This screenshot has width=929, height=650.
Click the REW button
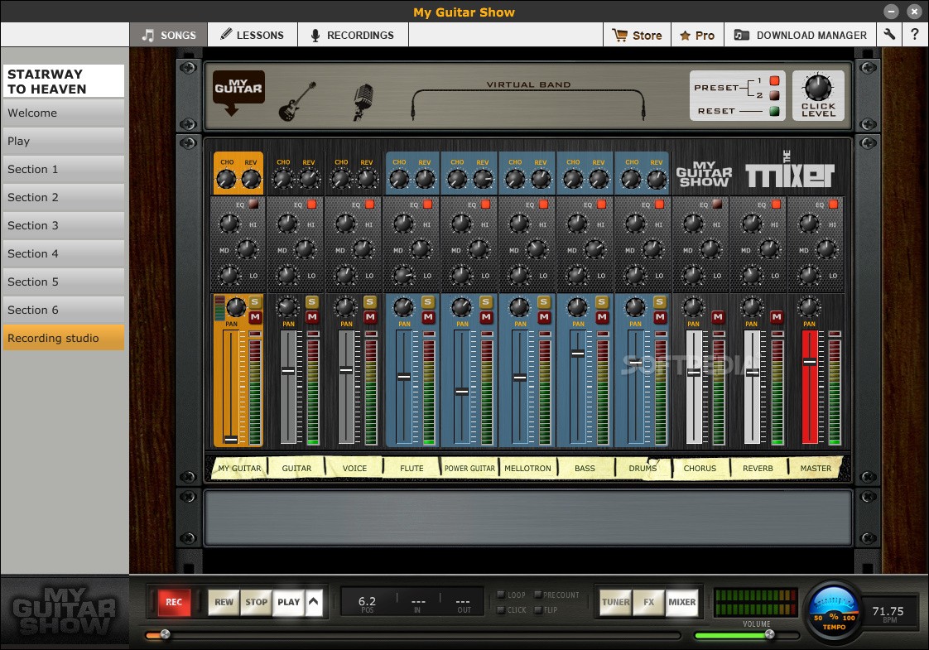coord(224,602)
